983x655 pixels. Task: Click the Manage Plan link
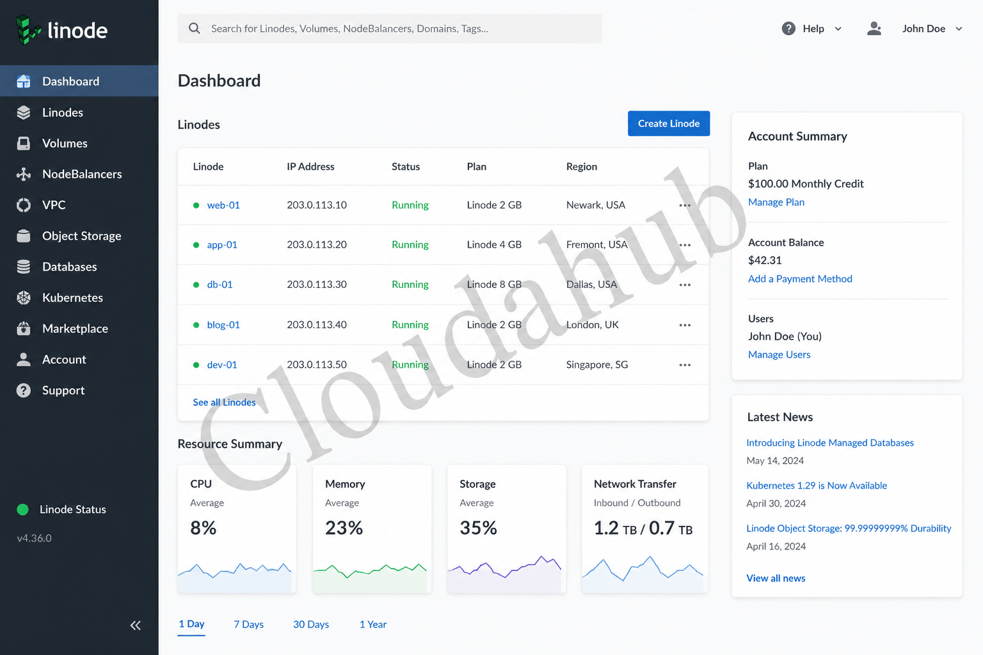pos(776,202)
